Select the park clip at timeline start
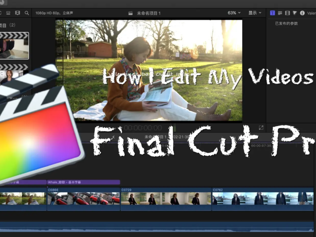This screenshot has width=316, height=237. pos(23,199)
